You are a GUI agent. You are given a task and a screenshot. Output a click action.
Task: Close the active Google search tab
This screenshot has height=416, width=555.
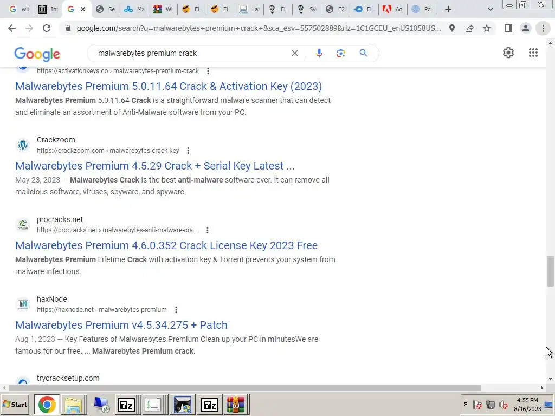tap(83, 9)
